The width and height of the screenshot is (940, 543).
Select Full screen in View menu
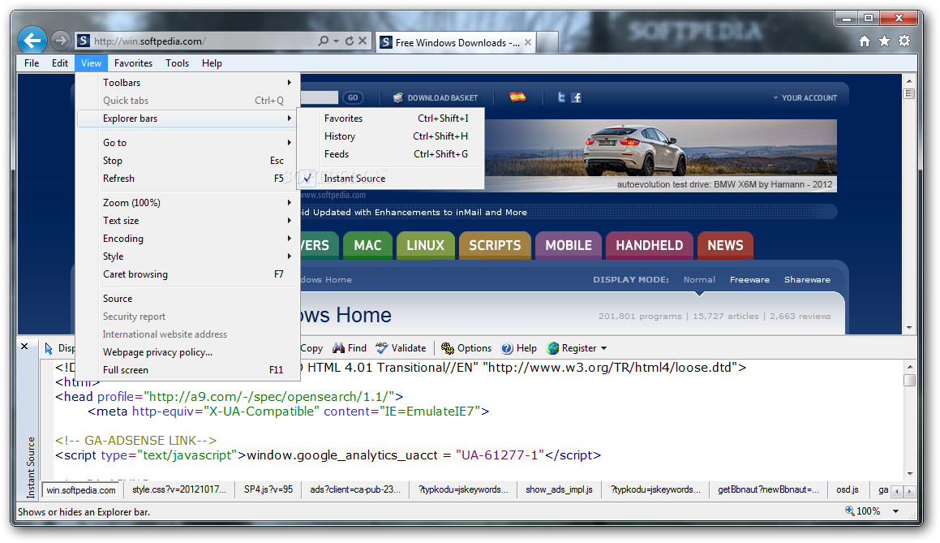[187, 370]
